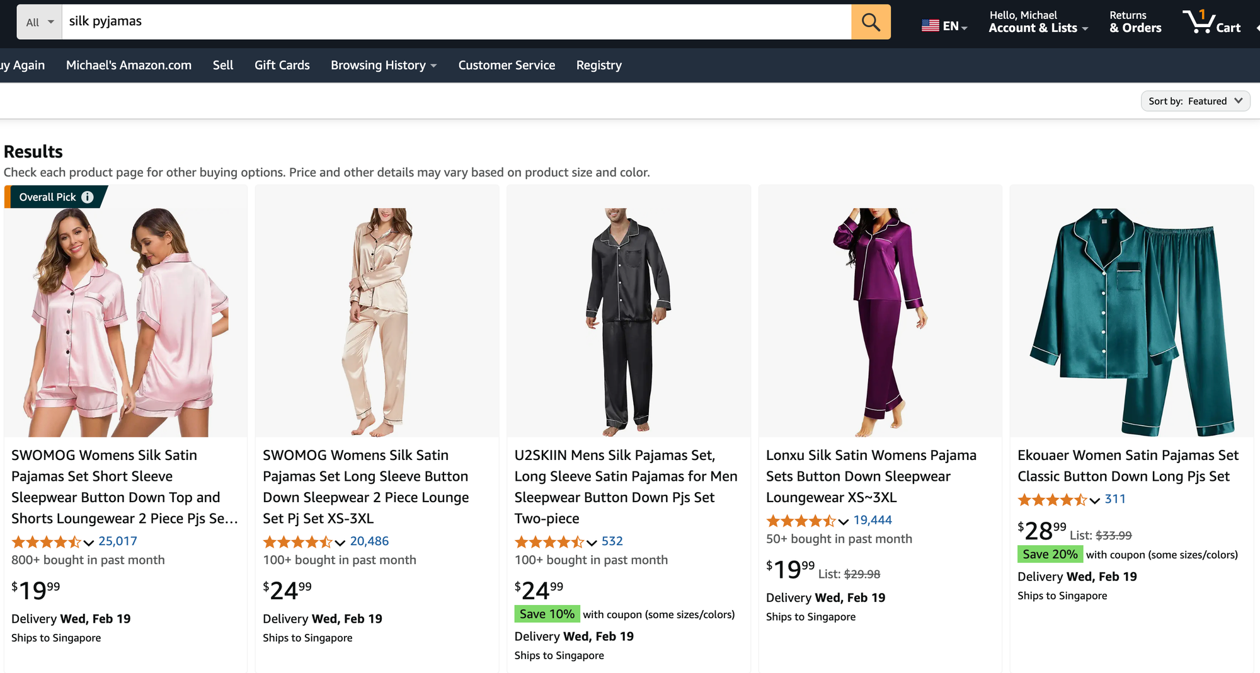
Task: Click the search field containing silk pyjamas
Action: click(454, 22)
